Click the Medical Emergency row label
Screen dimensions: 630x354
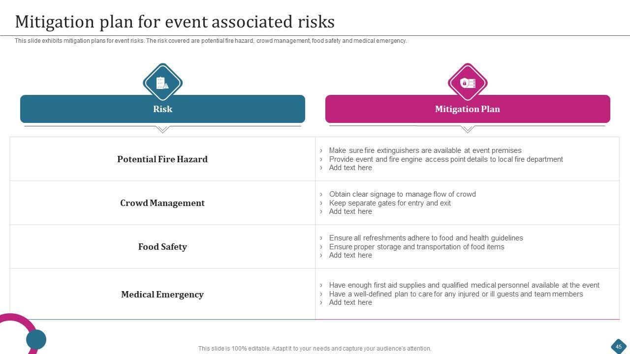pyautogui.click(x=162, y=295)
